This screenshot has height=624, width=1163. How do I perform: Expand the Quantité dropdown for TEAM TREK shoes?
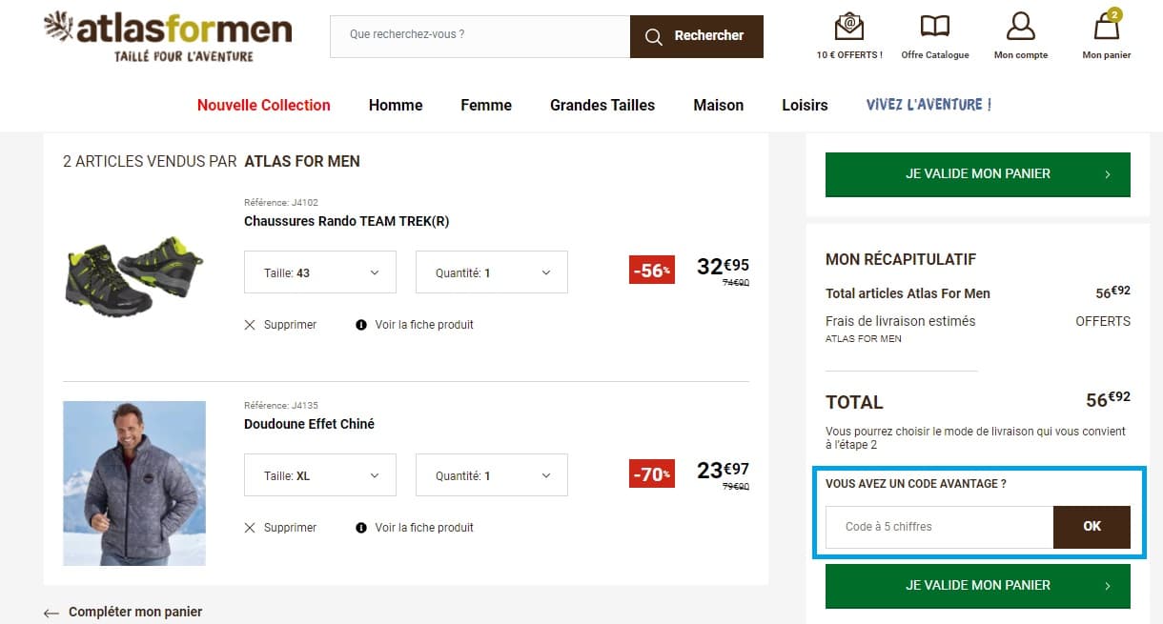491,272
